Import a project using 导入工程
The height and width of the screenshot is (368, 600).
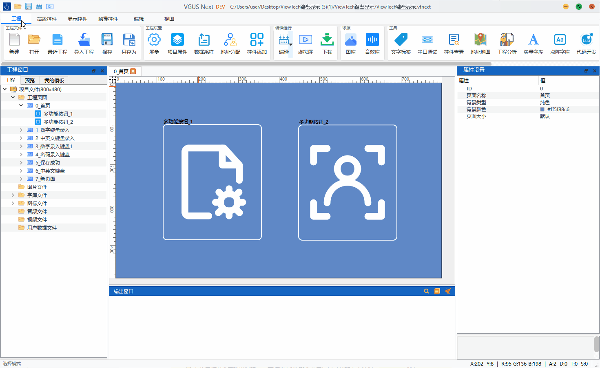pyautogui.click(x=84, y=44)
